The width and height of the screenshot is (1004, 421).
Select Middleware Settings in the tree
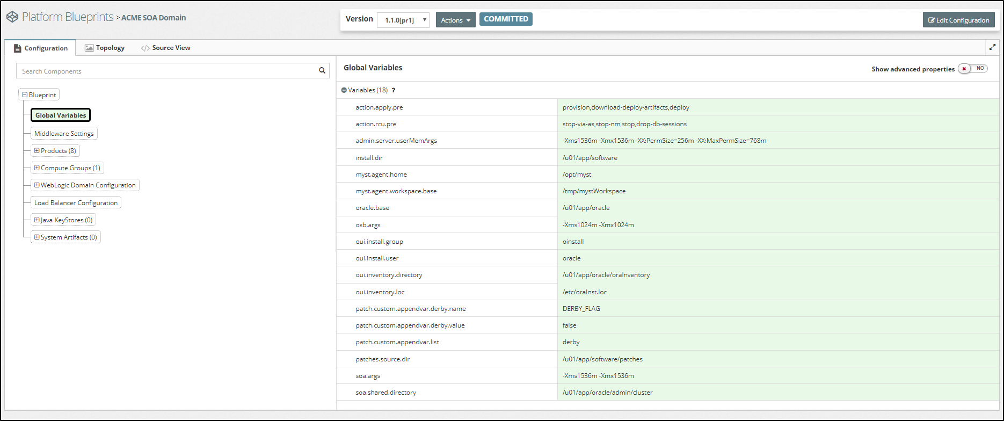point(64,134)
